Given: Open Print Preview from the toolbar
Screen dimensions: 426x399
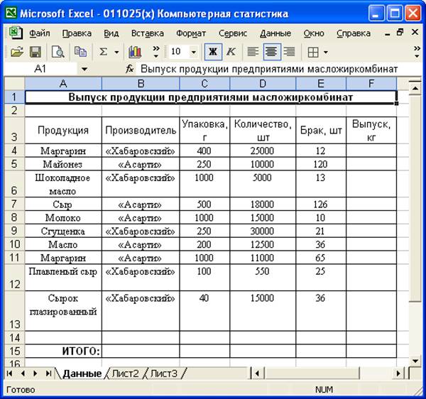Looking at the screenshot, I should [58, 52].
